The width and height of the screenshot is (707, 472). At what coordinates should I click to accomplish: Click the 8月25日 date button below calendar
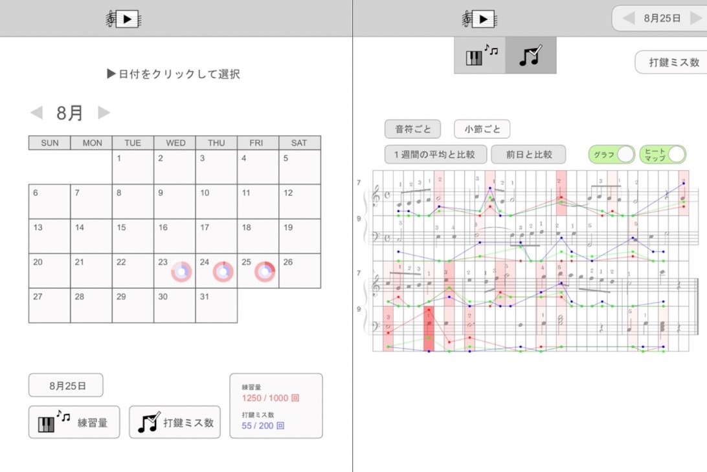click(65, 385)
